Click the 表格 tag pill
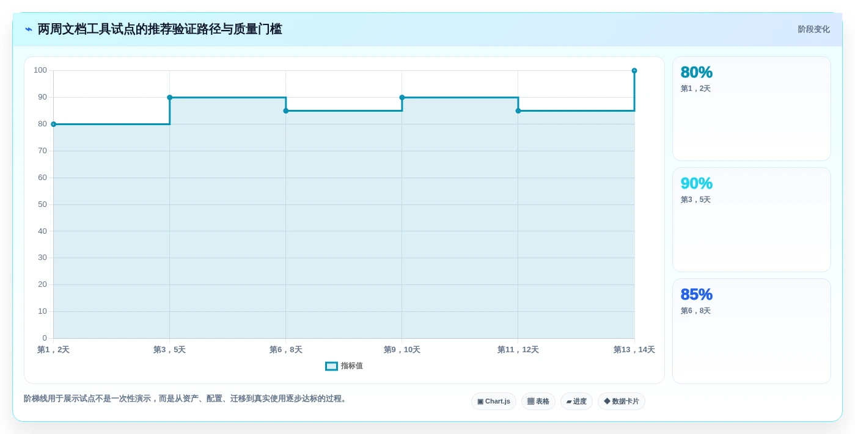 click(538, 402)
